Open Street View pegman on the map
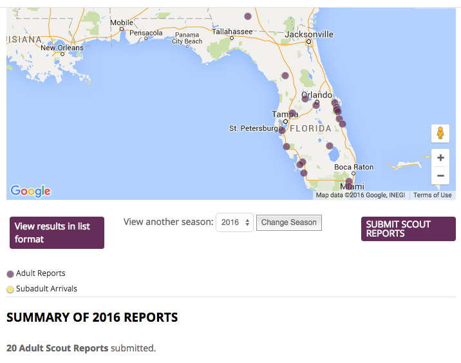The image size is (461, 363). (440, 133)
